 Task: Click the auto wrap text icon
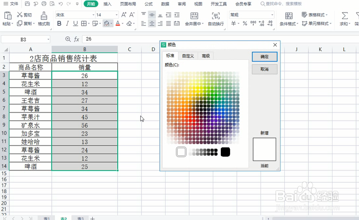[x=216, y=15]
